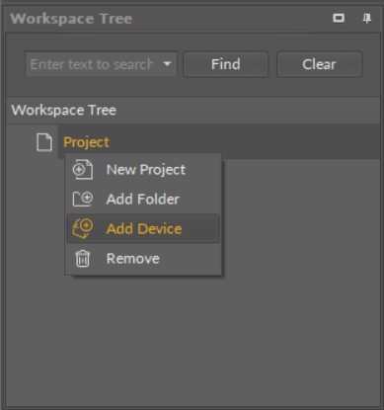Click the Add Folder icon in context menu

(82, 199)
